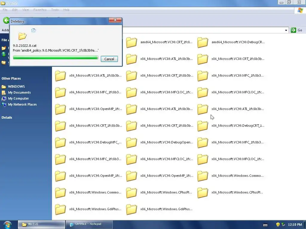Click the green Go arrow button
This screenshot has width=306, height=229.
(x=293, y=30)
